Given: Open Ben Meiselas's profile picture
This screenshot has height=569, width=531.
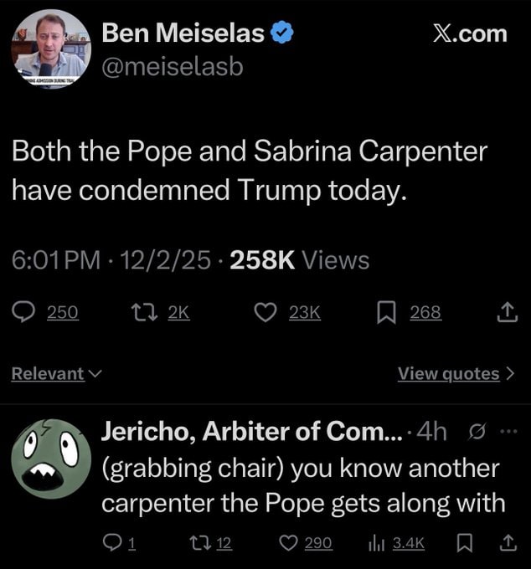Looking at the screenshot, I should (x=49, y=48).
